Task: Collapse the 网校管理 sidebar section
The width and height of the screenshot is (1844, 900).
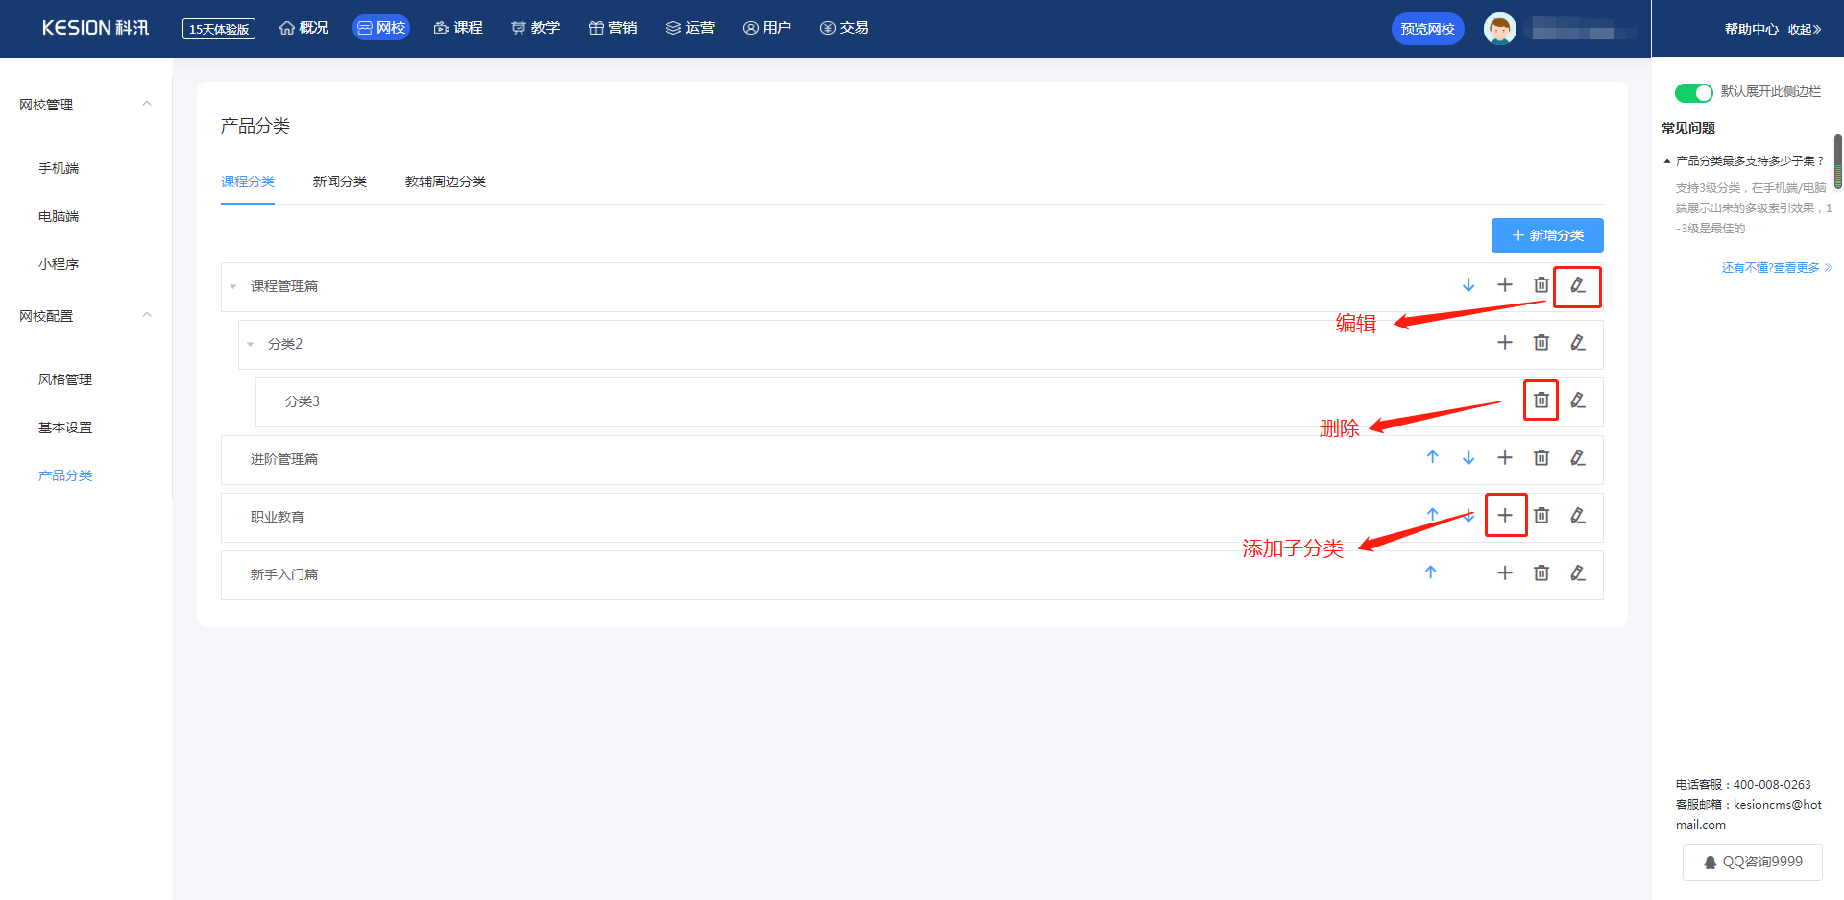Action: pos(147,104)
